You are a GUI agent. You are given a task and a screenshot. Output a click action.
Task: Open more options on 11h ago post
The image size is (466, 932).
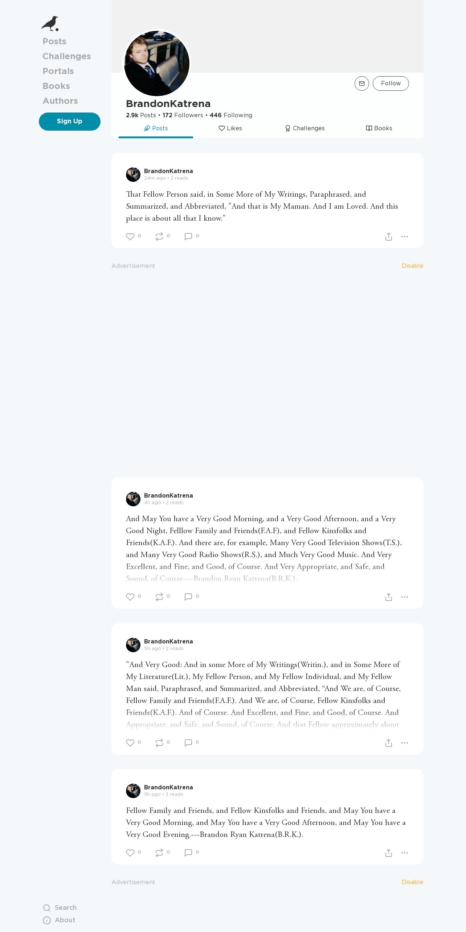coord(405,853)
